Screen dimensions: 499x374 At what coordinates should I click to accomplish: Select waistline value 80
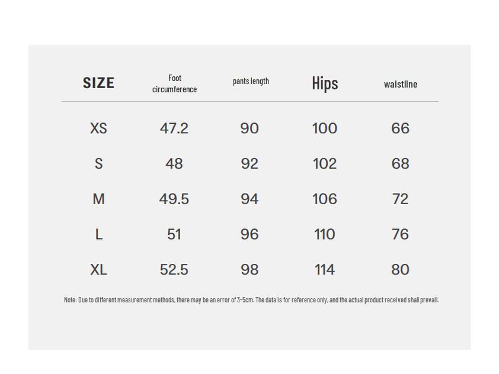click(401, 270)
